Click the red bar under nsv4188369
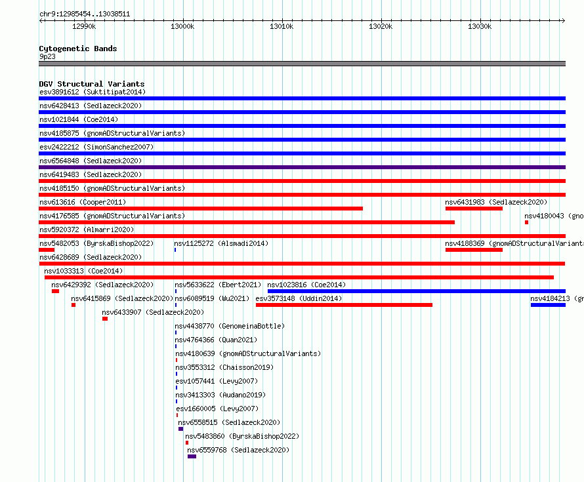584x482 pixels. pyautogui.click(x=474, y=250)
